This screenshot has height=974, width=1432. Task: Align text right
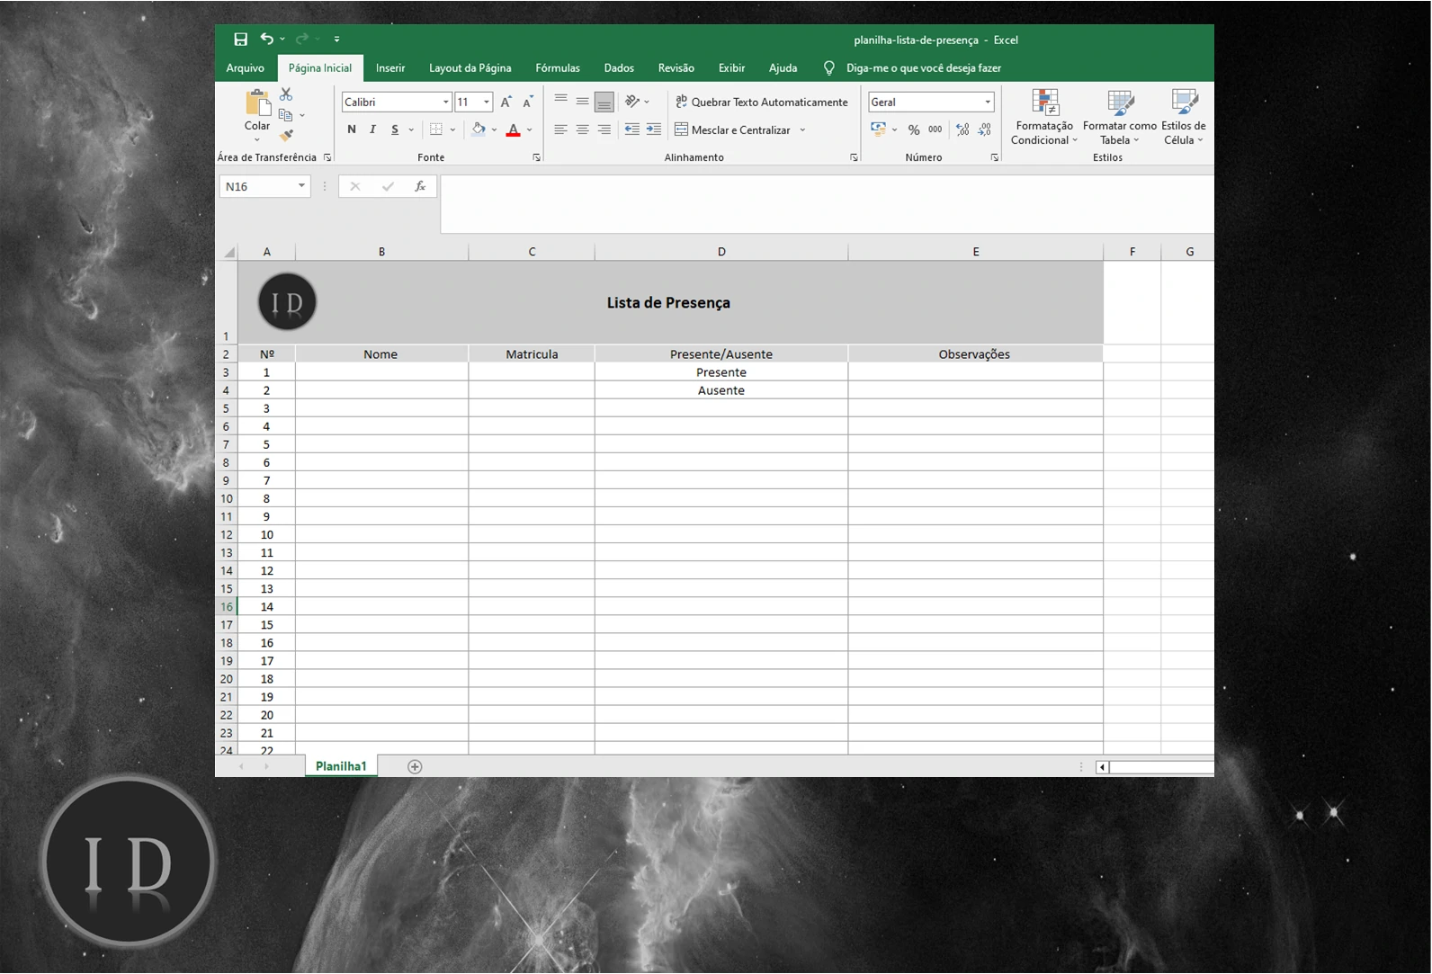click(x=604, y=130)
